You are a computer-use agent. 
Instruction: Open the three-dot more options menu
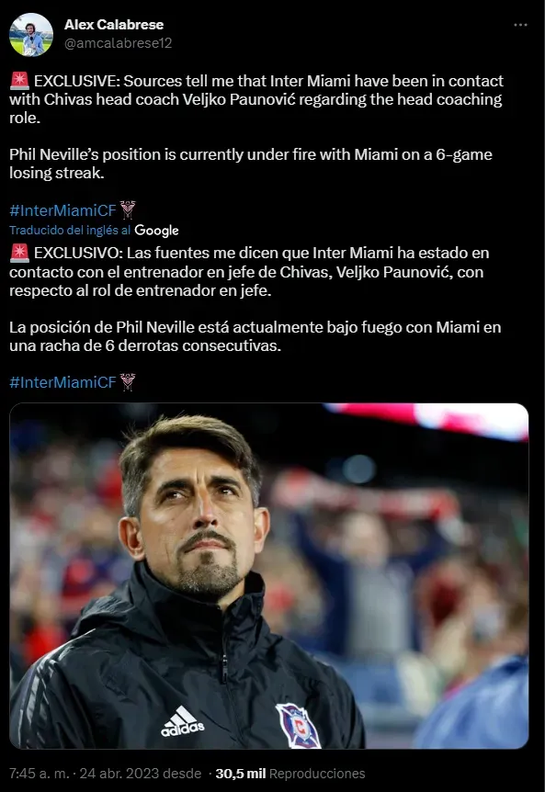click(x=520, y=25)
